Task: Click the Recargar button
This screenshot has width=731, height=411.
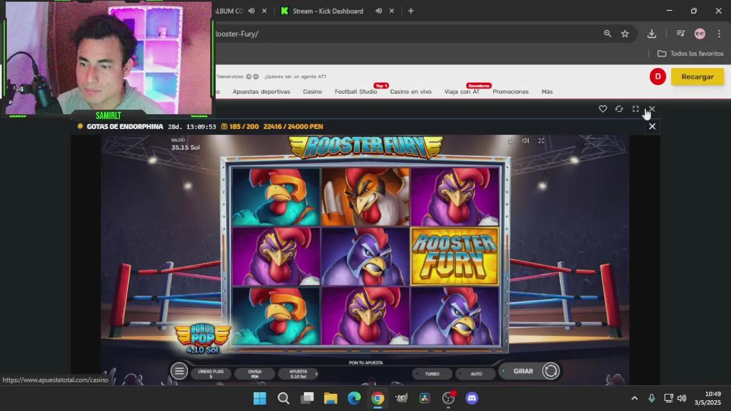Action: point(697,76)
